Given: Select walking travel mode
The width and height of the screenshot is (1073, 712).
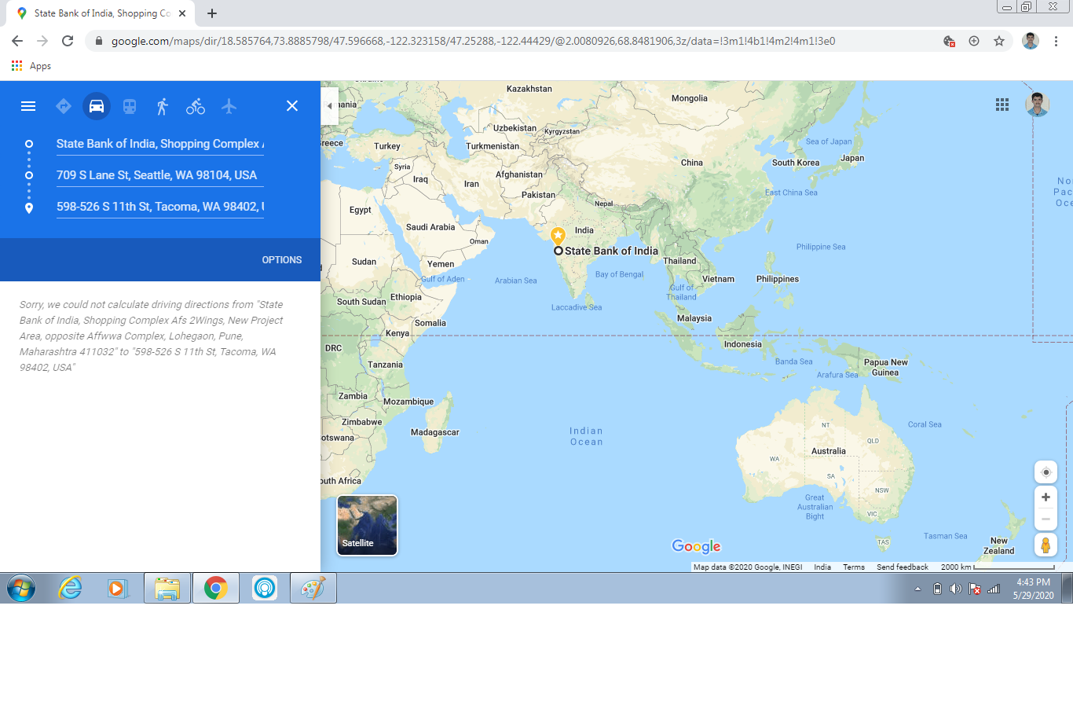Looking at the screenshot, I should [x=163, y=106].
